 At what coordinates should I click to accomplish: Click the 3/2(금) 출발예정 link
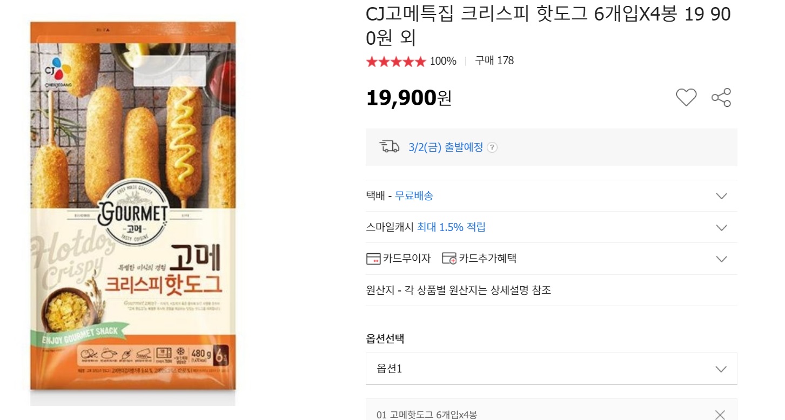point(446,147)
